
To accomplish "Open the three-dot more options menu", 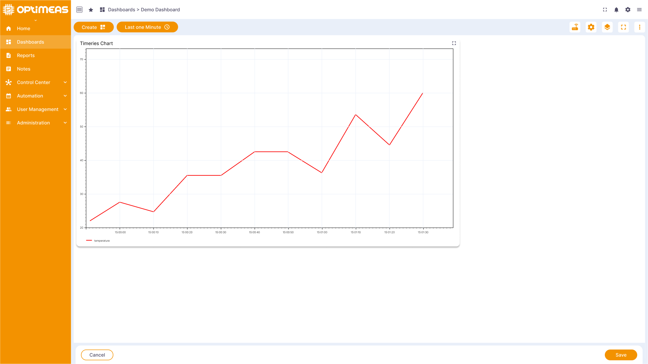I will pyautogui.click(x=640, y=27).
